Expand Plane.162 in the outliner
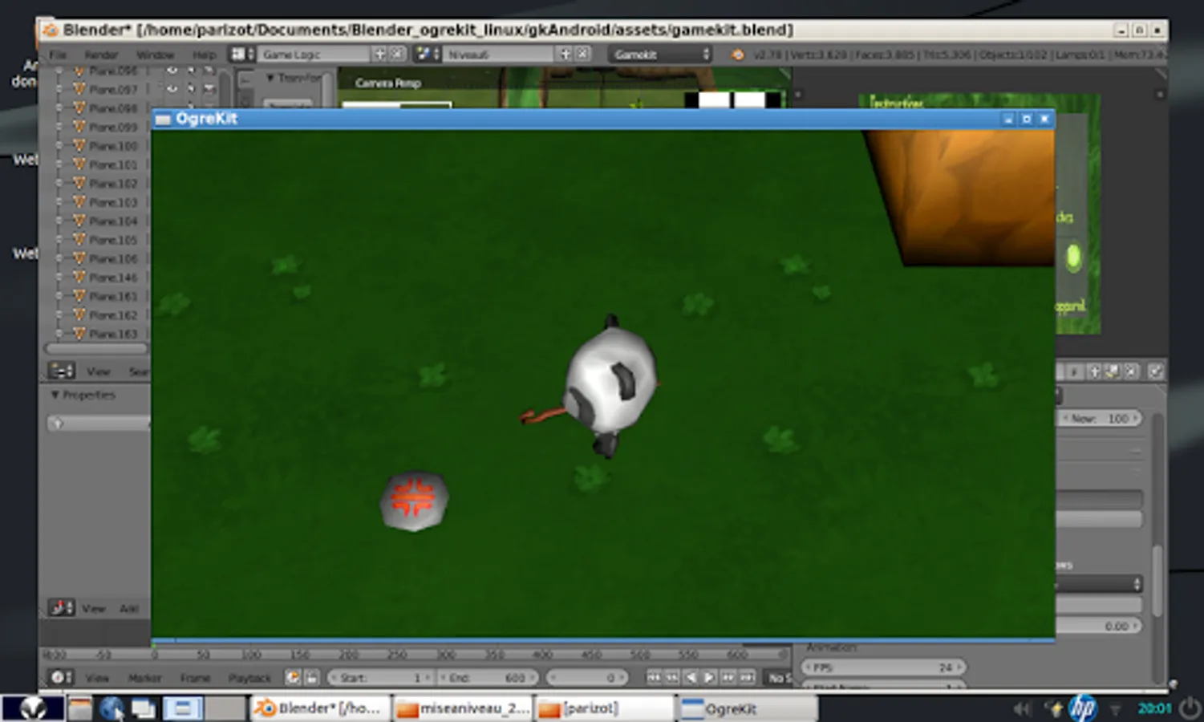 [x=59, y=314]
